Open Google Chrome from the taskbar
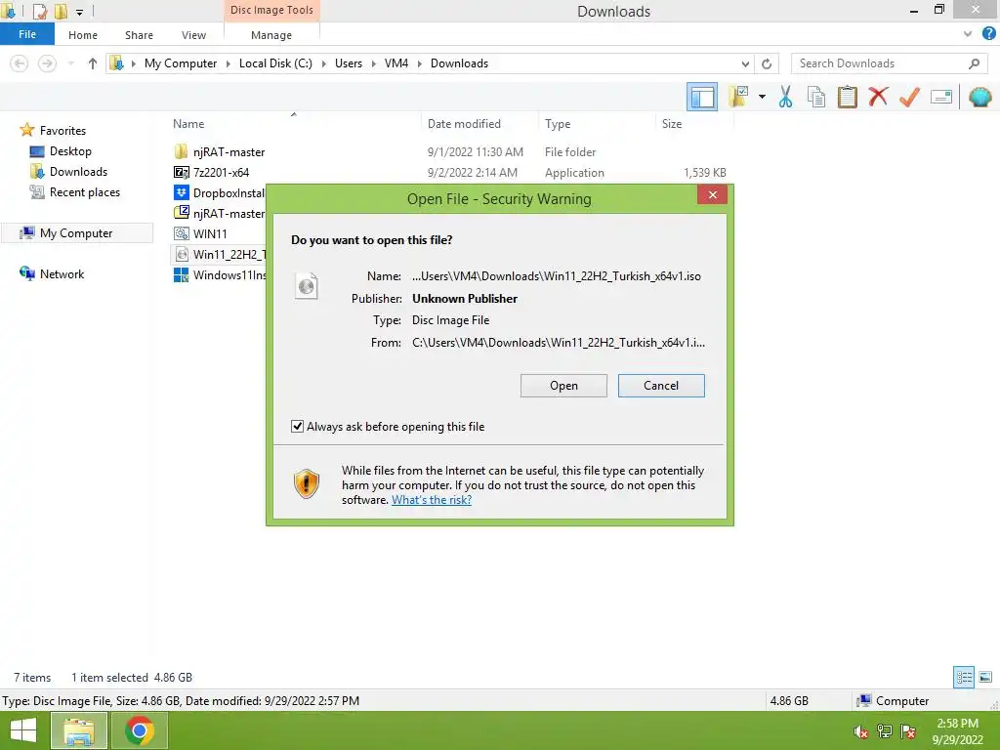The image size is (1000, 750). click(x=140, y=730)
